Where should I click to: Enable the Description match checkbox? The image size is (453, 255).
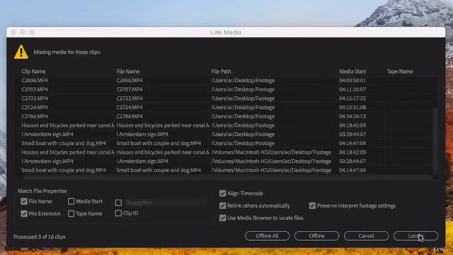point(118,203)
